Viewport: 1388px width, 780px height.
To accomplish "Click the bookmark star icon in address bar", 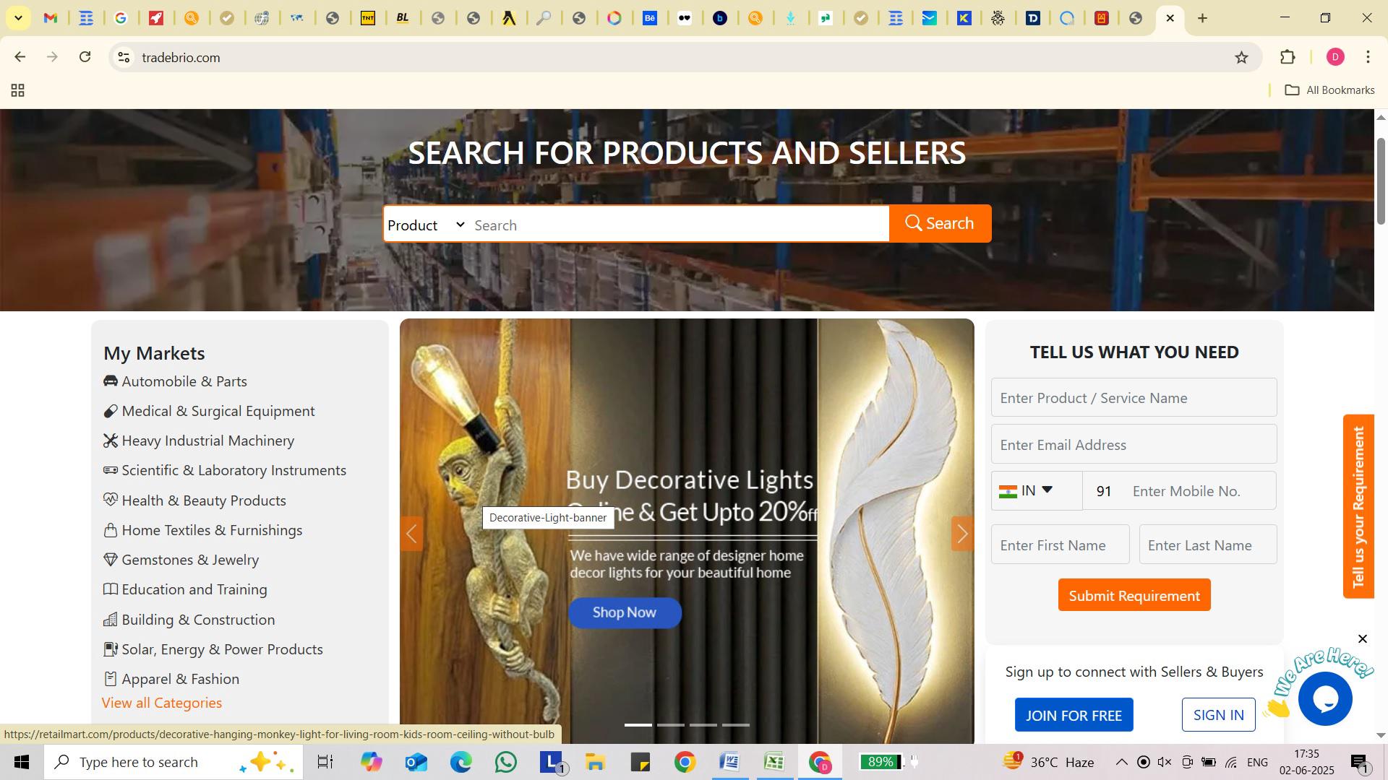I will click(1241, 58).
